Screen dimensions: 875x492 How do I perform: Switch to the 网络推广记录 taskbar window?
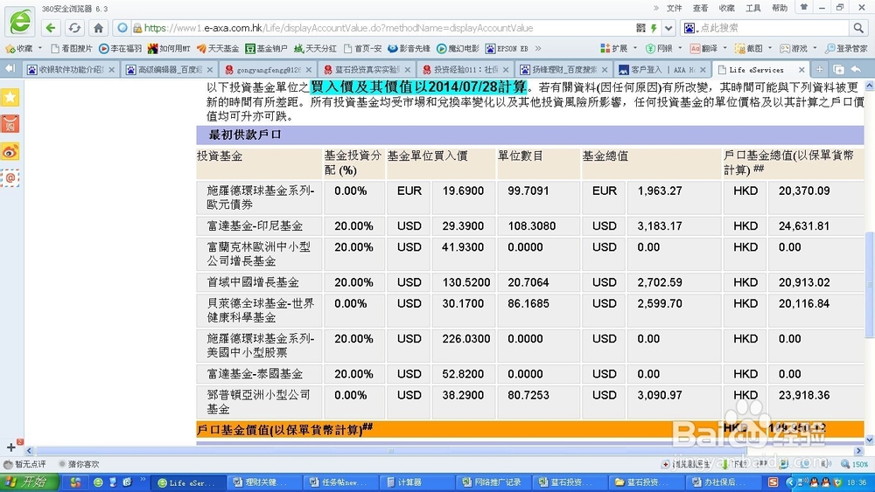[492, 482]
